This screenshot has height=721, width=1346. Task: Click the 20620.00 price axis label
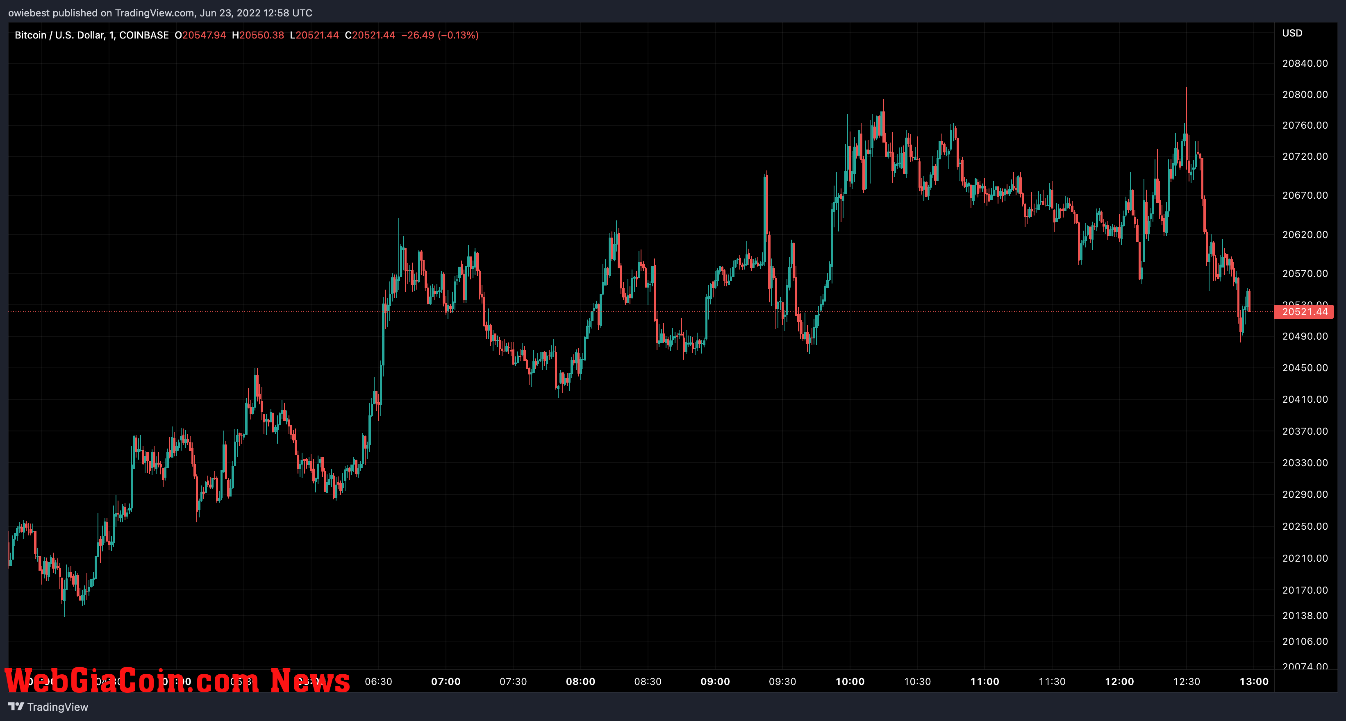click(x=1305, y=234)
